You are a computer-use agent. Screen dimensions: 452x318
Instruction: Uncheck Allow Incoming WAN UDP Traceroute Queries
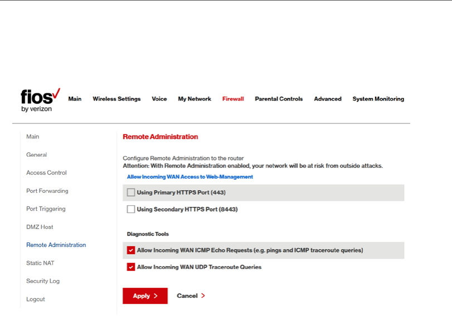point(131,267)
